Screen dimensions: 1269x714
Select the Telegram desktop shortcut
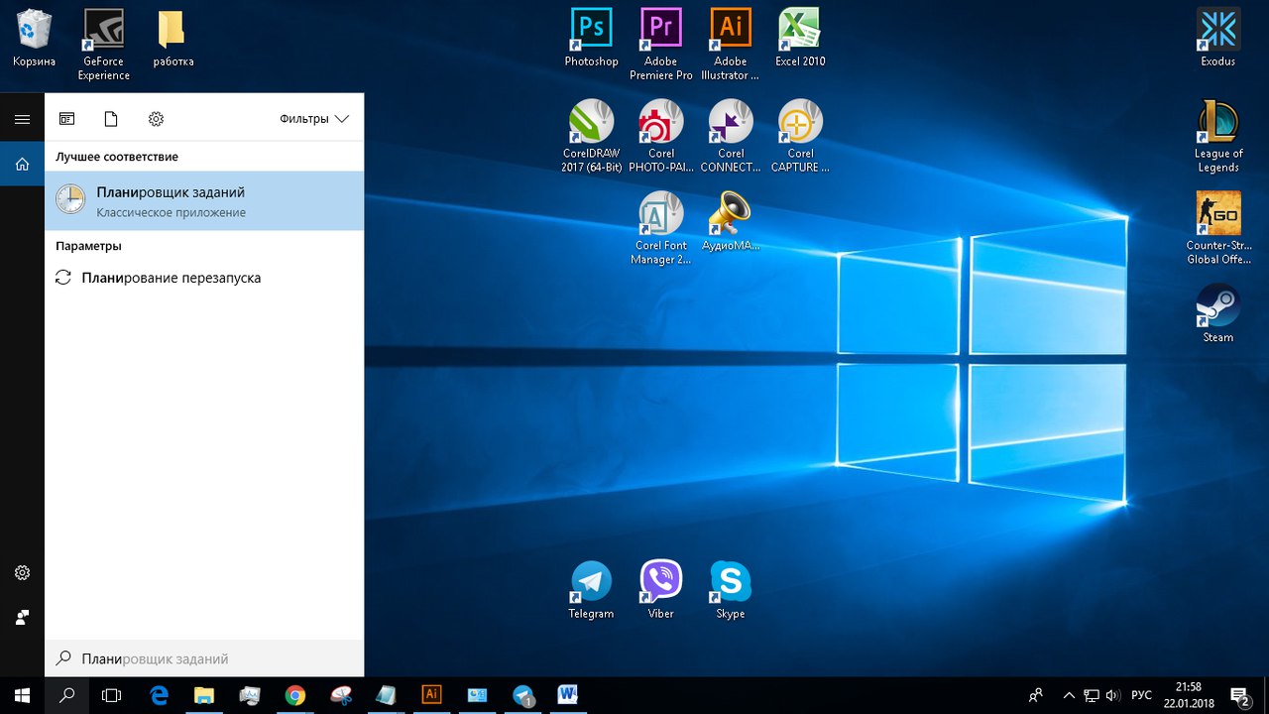click(592, 590)
